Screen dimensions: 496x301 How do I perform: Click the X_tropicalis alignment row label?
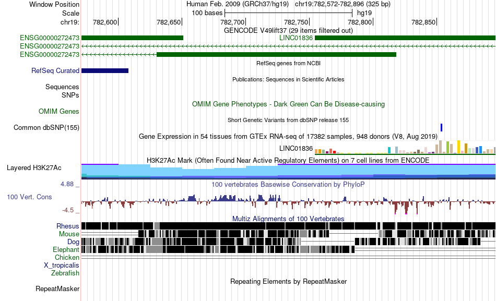point(62,266)
